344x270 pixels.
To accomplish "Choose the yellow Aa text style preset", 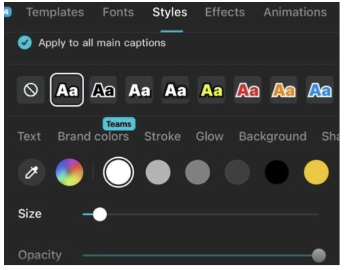I will 211,91.
